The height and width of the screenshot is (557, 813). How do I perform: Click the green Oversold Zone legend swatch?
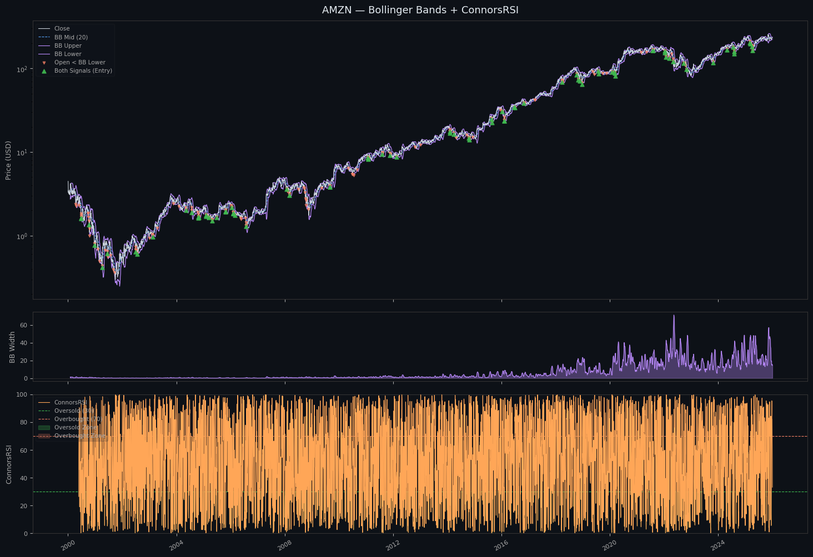[x=44, y=428]
